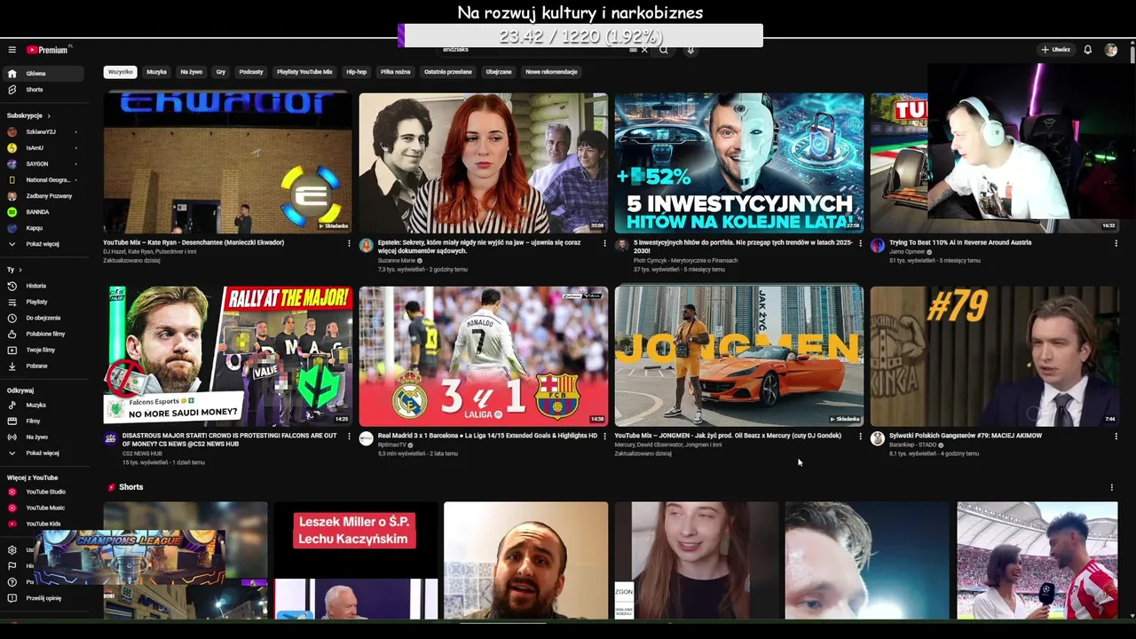1136x639 pixels.
Task: Open Epstein Sekrety video thumbnail
Action: [484, 163]
